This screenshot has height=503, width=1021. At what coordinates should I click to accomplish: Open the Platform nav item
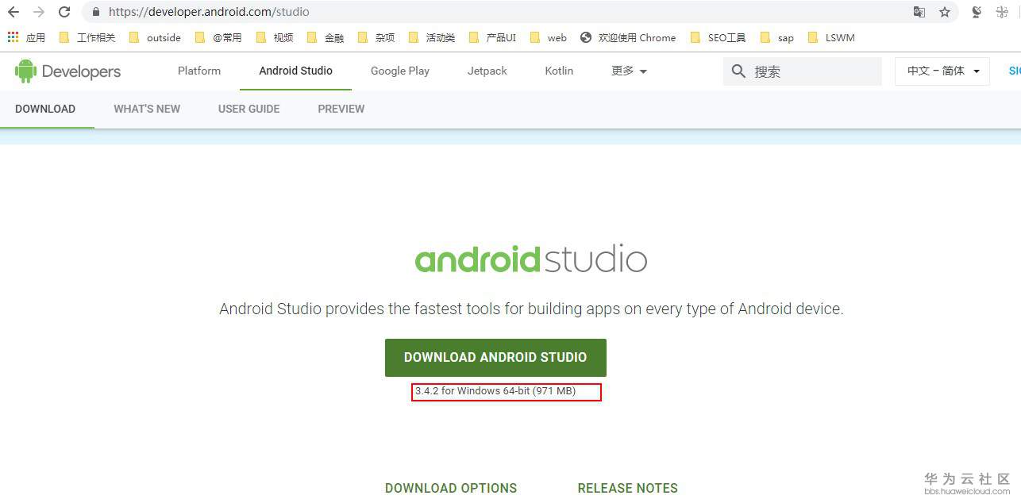click(x=199, y=71)
